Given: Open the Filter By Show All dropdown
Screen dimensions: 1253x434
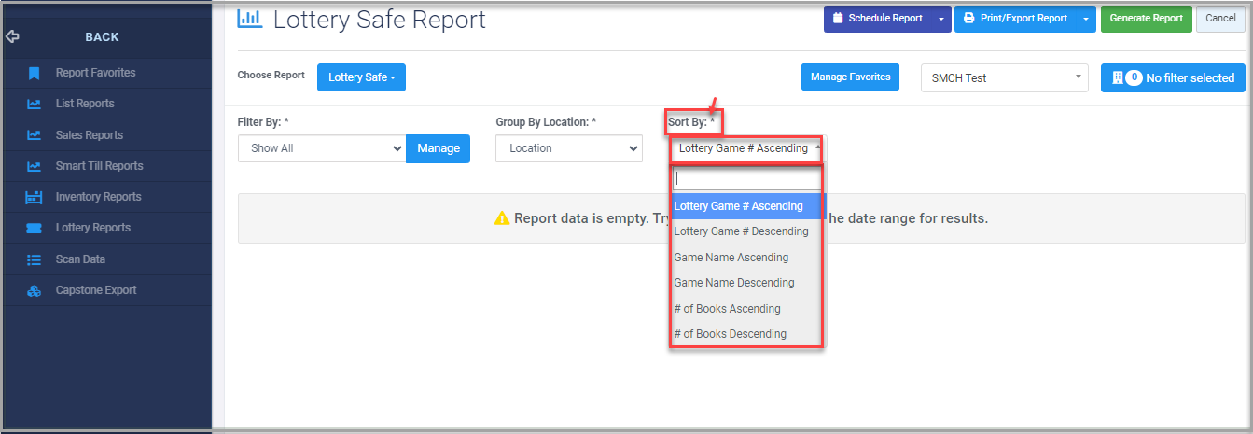Looking at the screenshot, I should 322,148.
